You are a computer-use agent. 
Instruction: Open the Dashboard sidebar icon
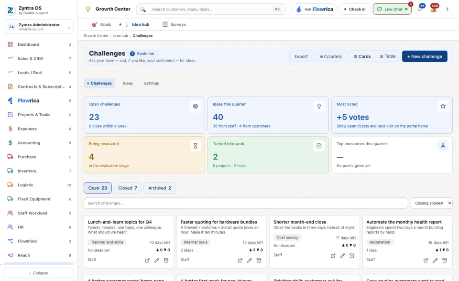tap(10, 44)
